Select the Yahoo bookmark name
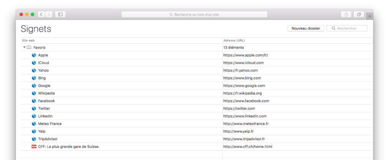Image resolution: width=389 pixels, height=160 pixels. pyautogui.click(x=43, y=71)
